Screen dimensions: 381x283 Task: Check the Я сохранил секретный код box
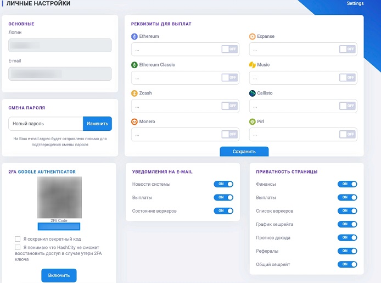(18, 239)
